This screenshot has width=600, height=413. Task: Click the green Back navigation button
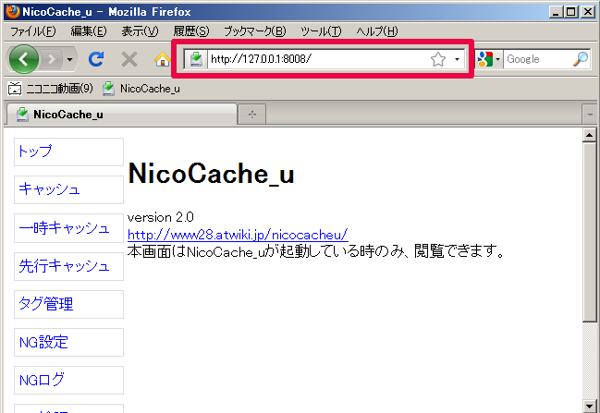coord(24,59)
